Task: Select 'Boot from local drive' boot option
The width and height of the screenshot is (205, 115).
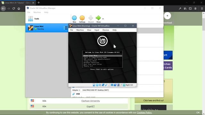Action: [93, 64]
